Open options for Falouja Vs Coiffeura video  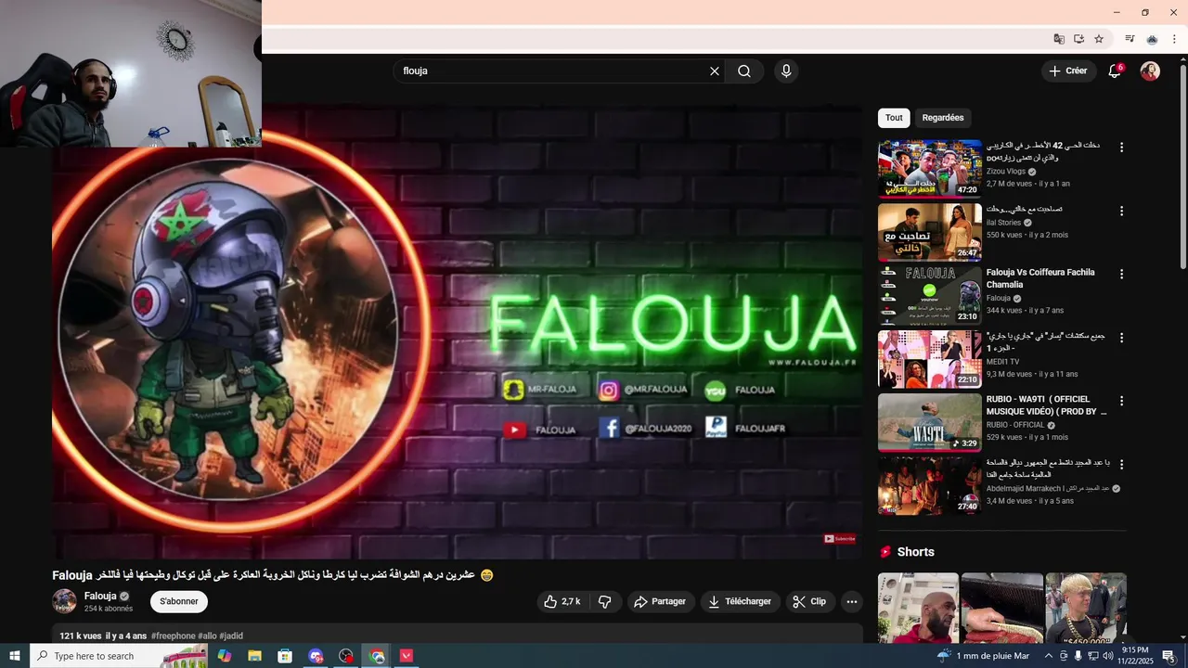(x=1121, y=275)
